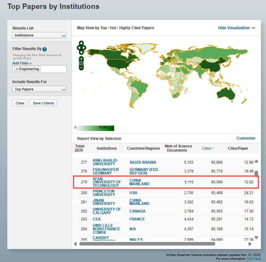Open the Filter Results By help icon

click(45, 49)
